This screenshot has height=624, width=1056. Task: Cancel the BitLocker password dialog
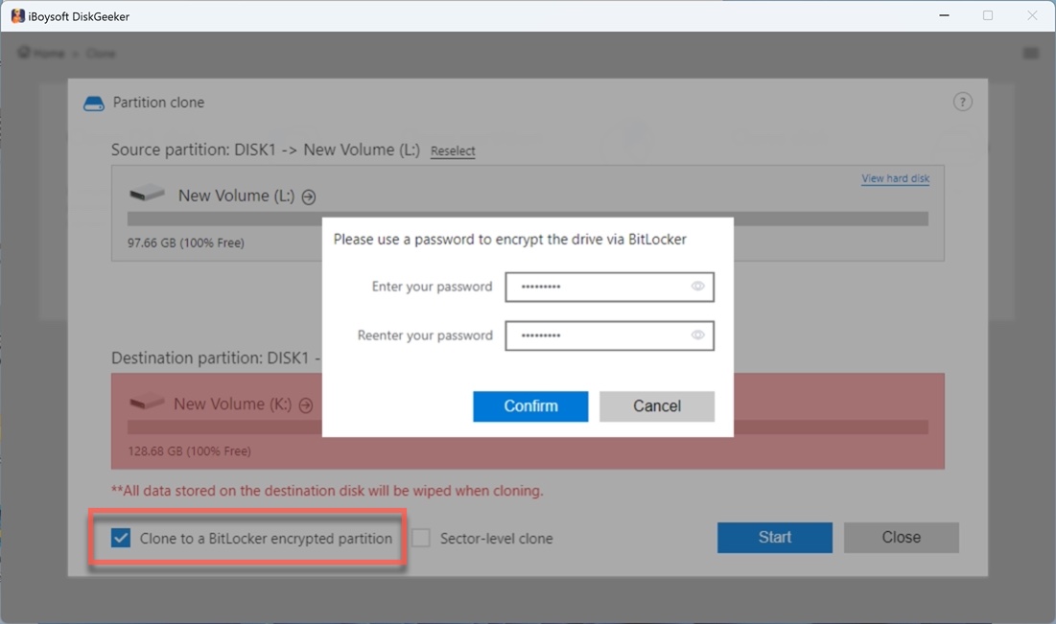pyautogui.click(x=657, y=405)
